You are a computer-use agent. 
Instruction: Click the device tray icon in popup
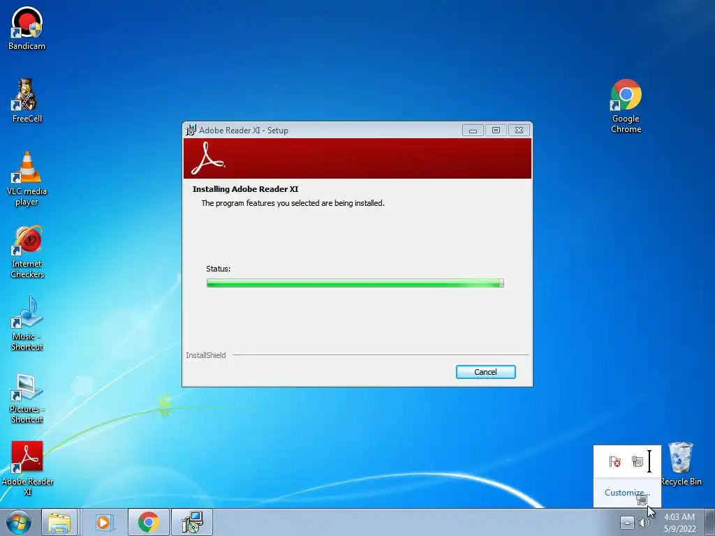pyautogui.click(x=637, y=462)
